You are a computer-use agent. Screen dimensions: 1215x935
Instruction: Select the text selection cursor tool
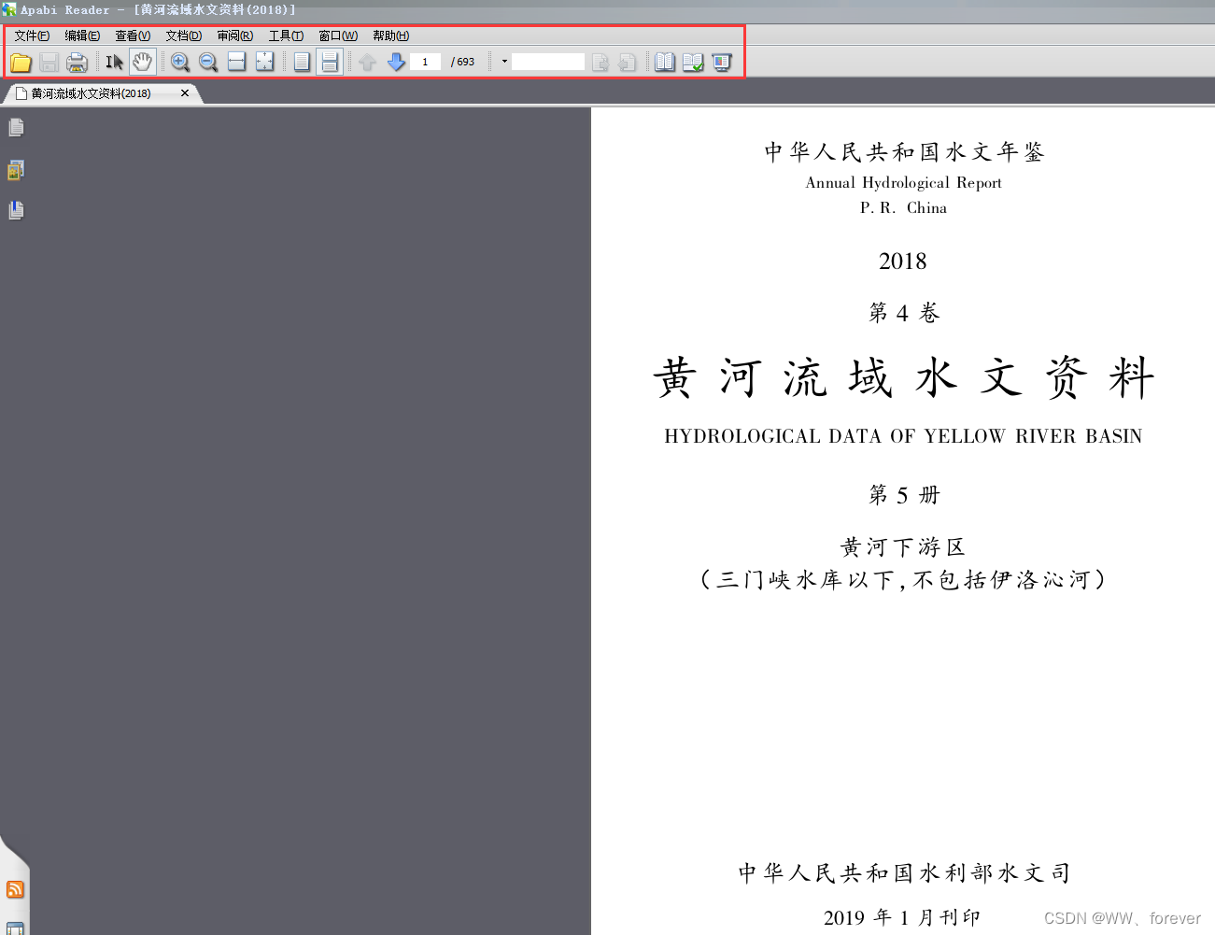pos(114,63)
